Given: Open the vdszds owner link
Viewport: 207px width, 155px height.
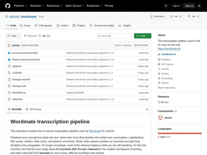Looking at the screenshot, I should pos(14,16).
